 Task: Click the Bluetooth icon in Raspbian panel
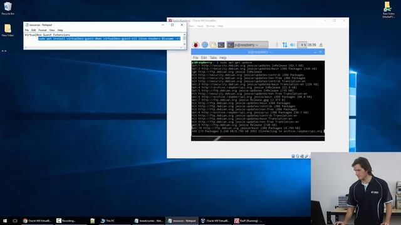tap(277, 45)
